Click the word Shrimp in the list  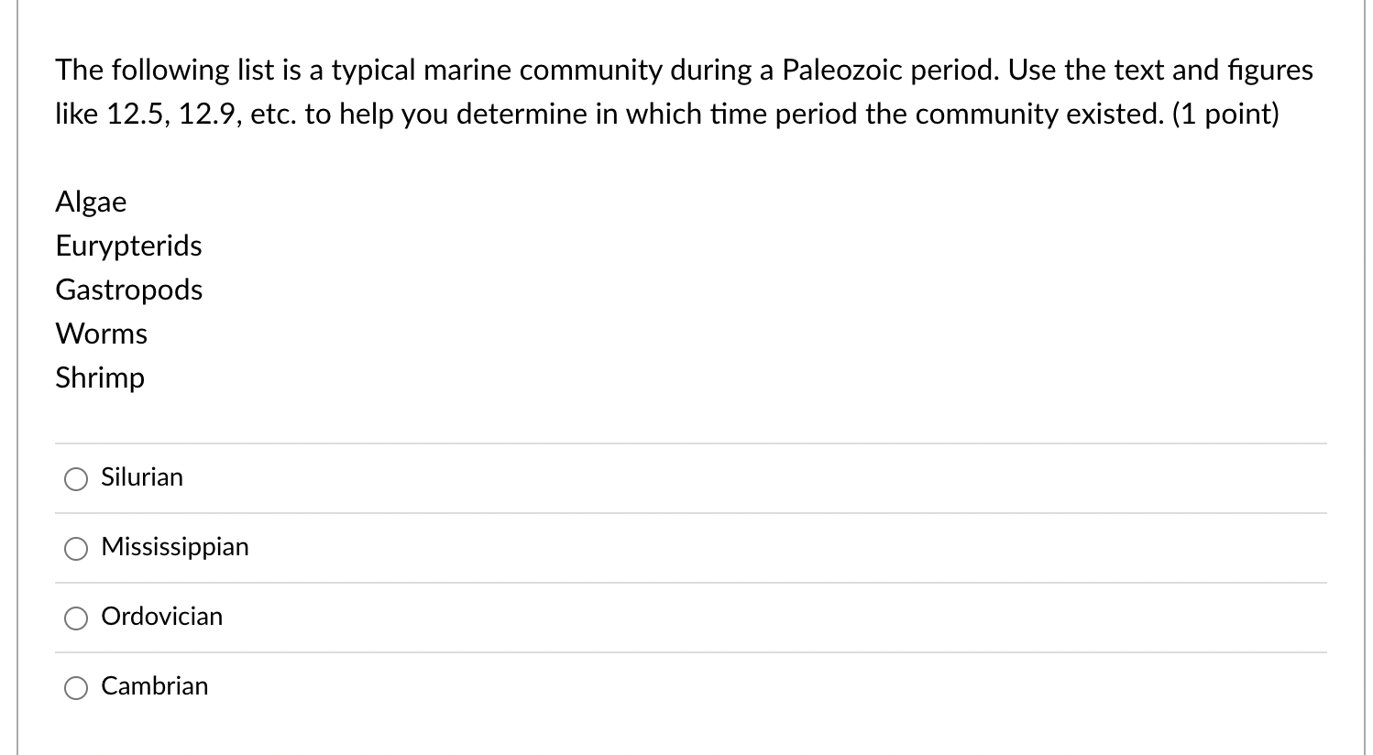coord(100,377)
